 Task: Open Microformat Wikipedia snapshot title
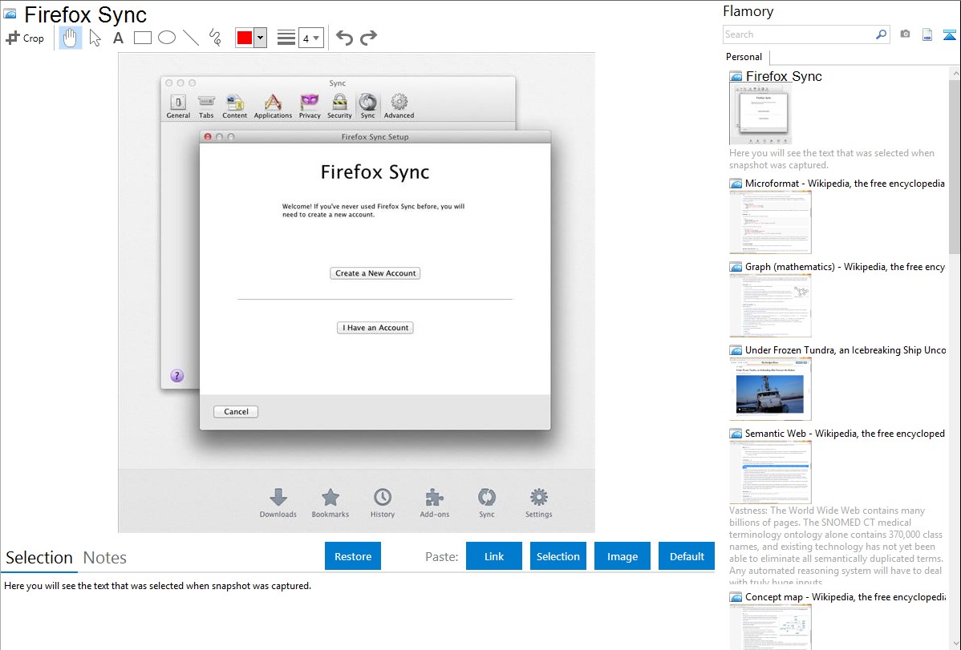(x=845, y=184)
